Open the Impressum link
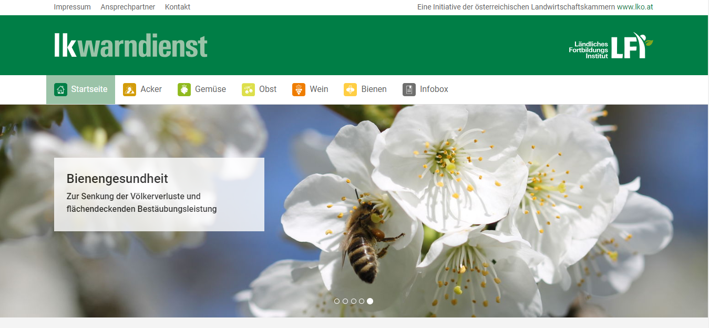 click(73, 7)
